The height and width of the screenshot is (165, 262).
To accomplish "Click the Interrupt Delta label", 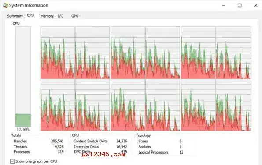I will 86,147.
